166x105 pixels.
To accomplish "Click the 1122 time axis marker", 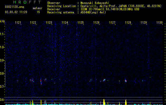I will tap(33, 23).
